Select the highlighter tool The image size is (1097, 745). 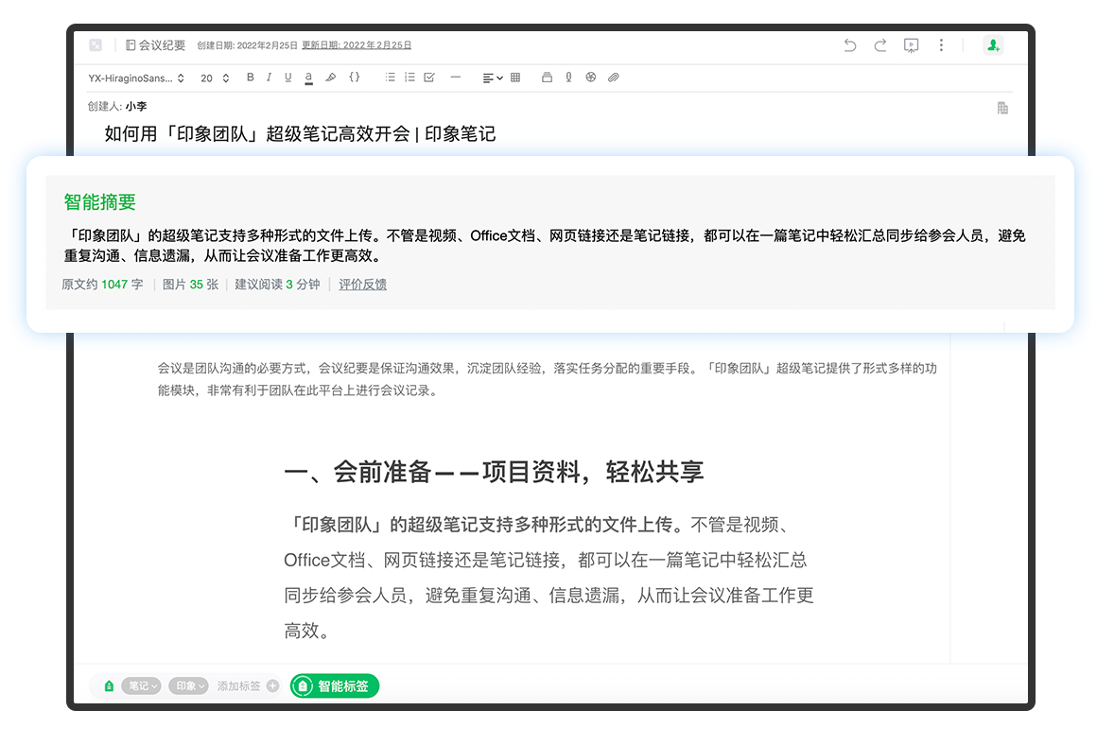tap(331, 78)
